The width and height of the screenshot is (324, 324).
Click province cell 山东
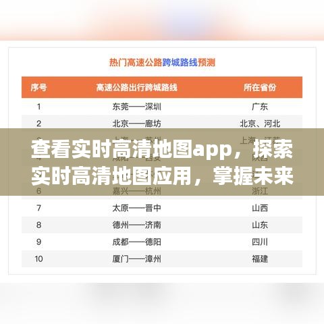pyautogui.click(x=260, y=225)
